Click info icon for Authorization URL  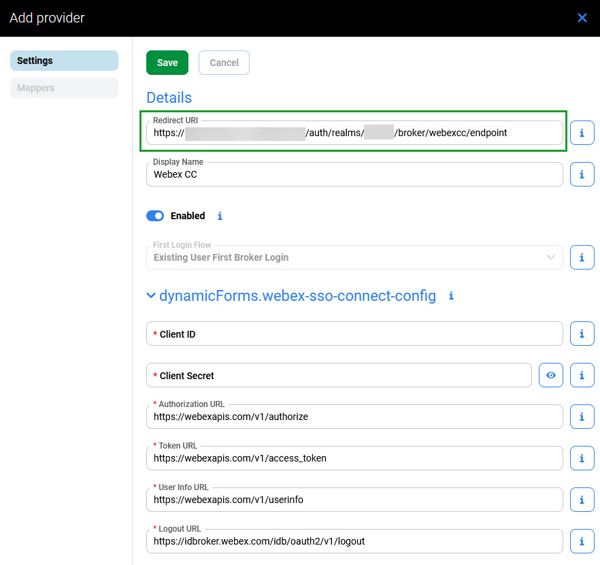(582, 417)
